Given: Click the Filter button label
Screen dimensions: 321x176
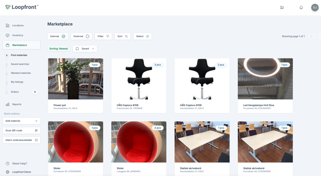Looking at the screenshot, I should (100, 36).
